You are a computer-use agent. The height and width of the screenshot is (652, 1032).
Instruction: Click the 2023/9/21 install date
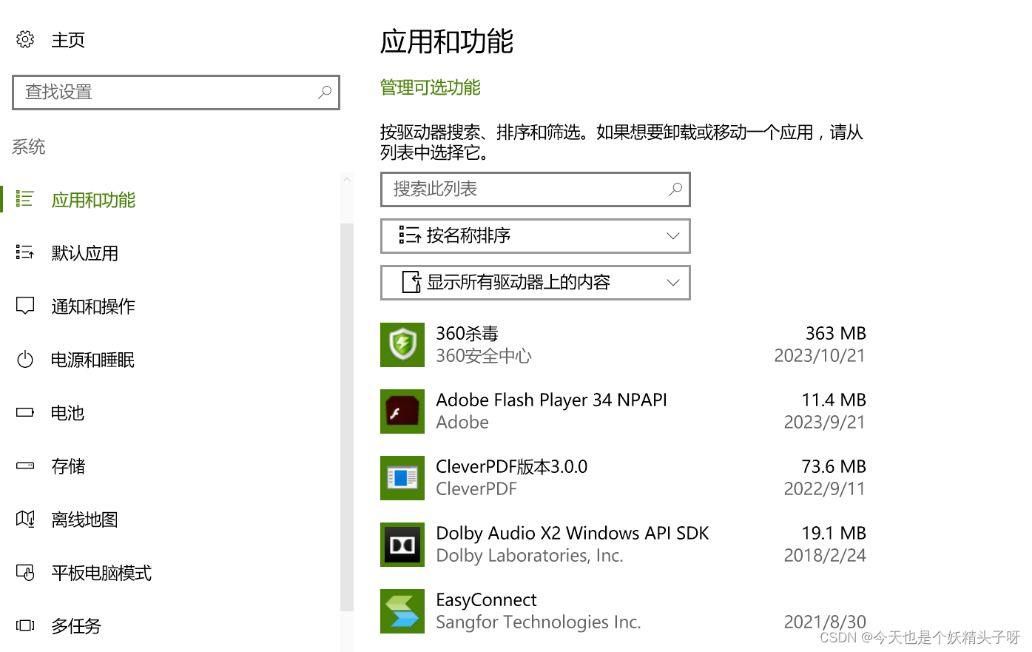(x=825, y=422)
